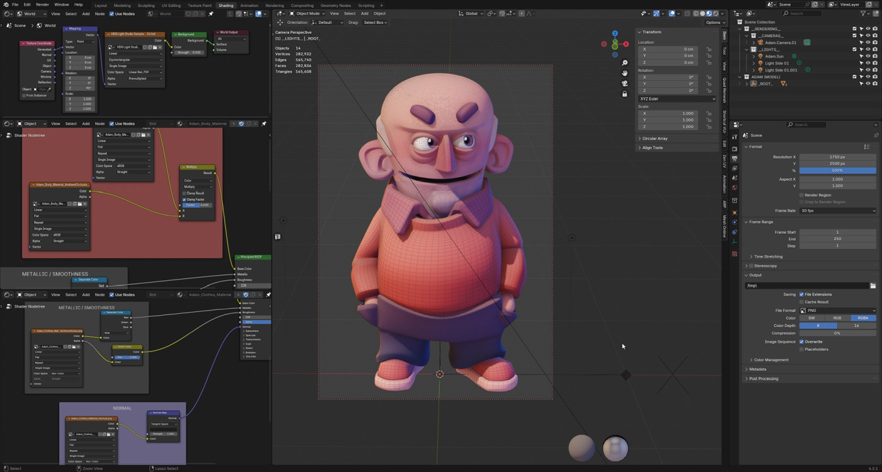
Task: Expand the Circular Array panel
Action: point(653,139)
